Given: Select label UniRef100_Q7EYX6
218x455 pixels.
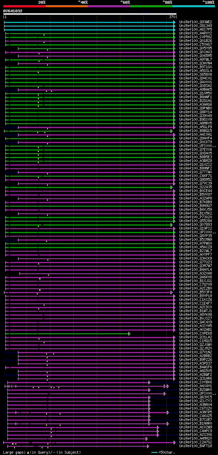Looking at the screenshot, I should coord(196,150).
